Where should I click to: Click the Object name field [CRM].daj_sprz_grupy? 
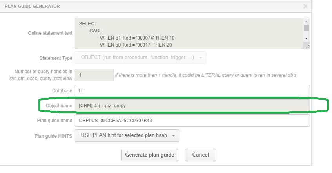[192, 106]
